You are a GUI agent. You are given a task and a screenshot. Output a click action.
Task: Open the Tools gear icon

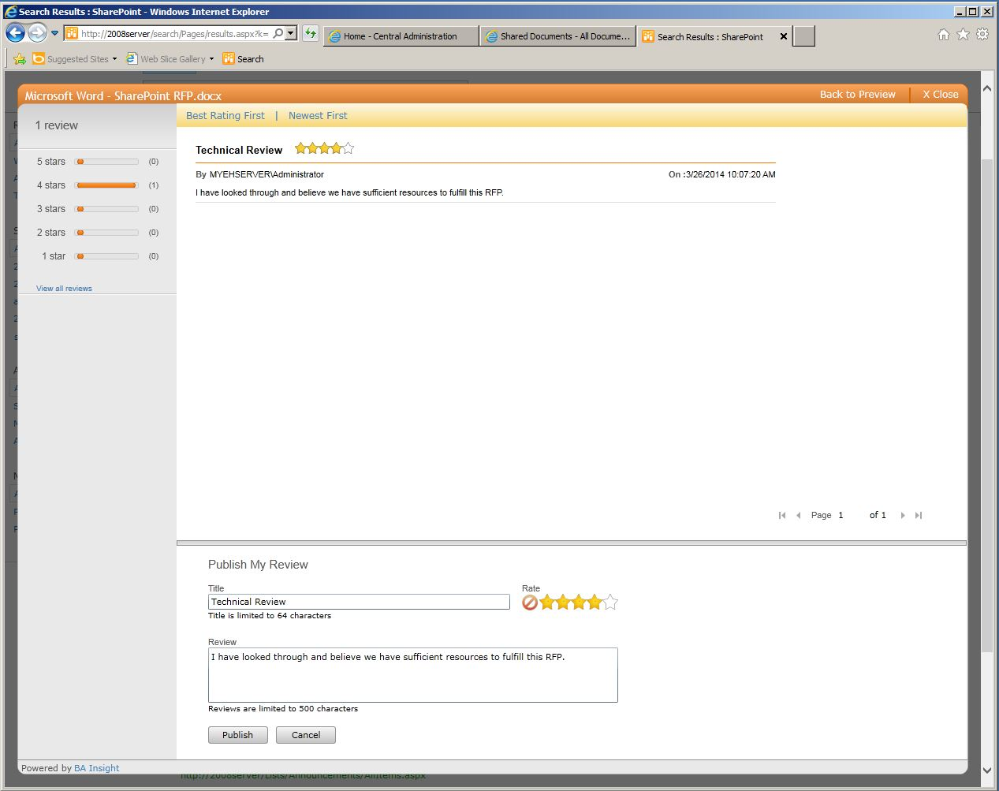[982, 35]
